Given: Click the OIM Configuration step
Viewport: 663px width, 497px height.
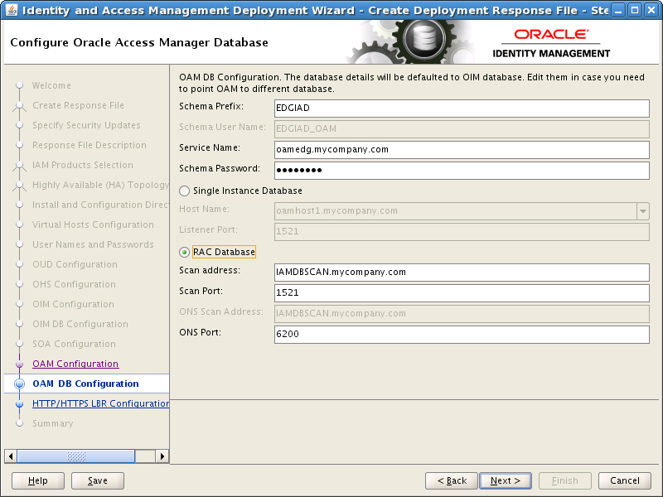Looking at the screenshot, I should (73, 304).
